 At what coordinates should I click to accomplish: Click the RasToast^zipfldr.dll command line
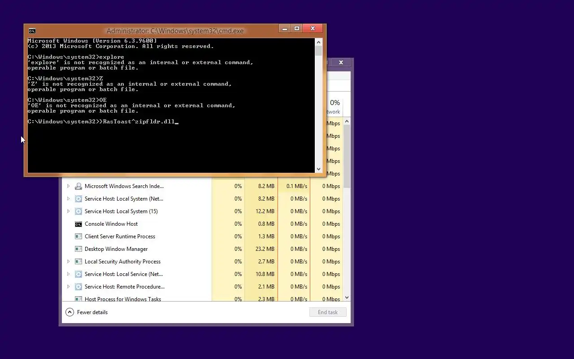(103, 122)
